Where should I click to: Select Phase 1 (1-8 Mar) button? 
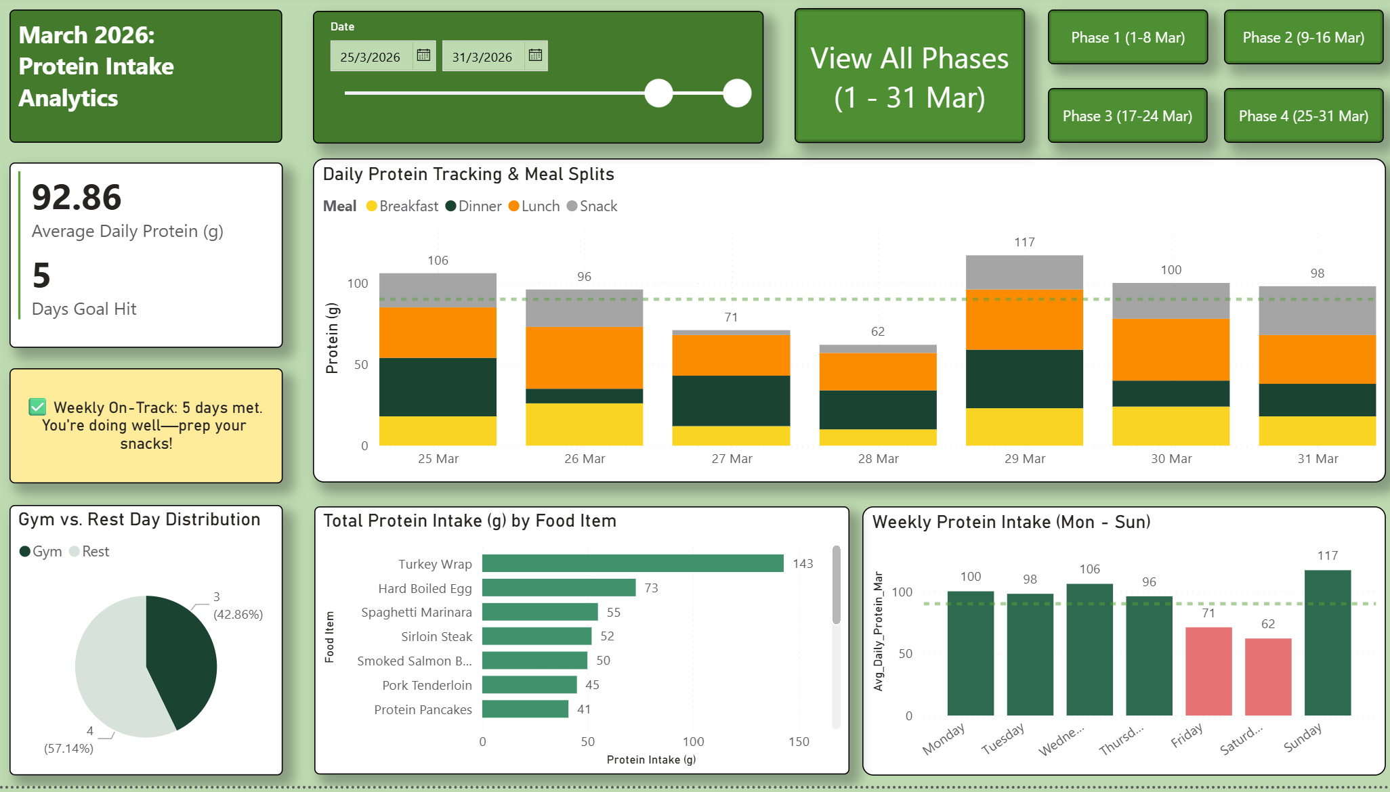[x=1127, y=38]
